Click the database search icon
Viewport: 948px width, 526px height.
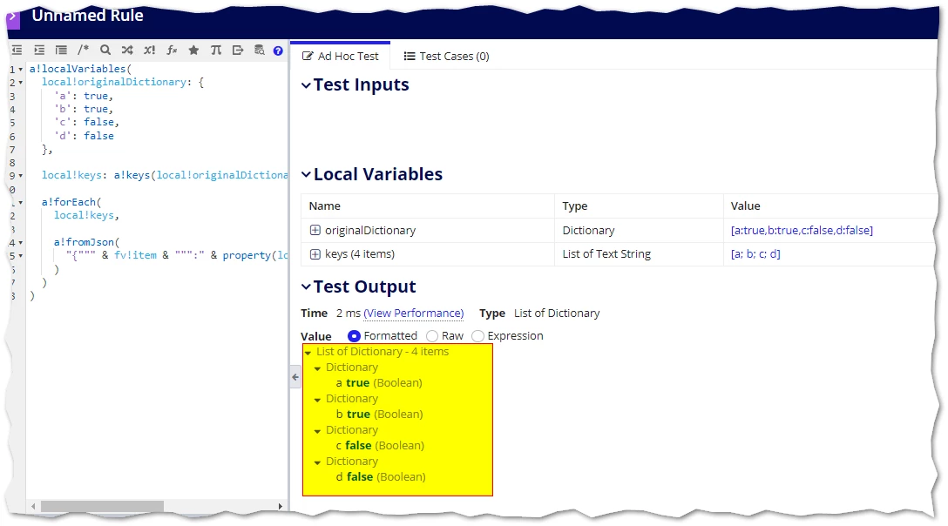260,51
